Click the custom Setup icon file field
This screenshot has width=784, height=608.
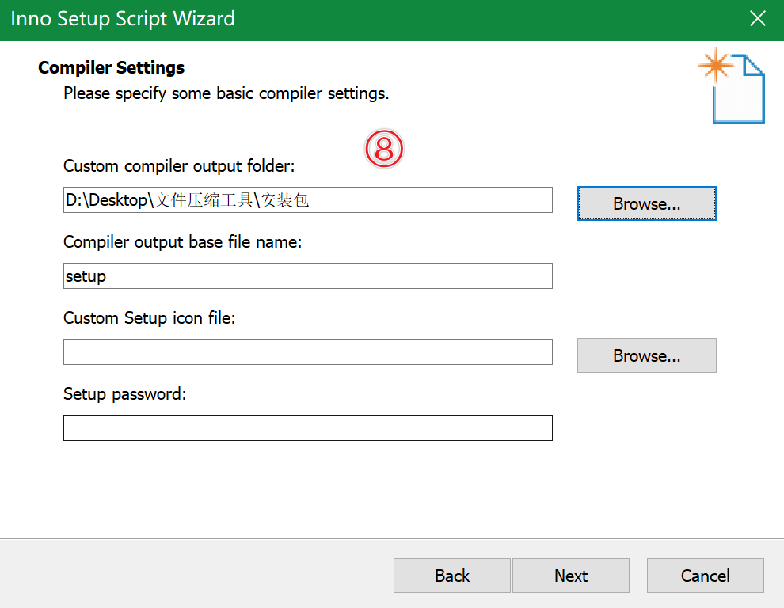point(308,352)
